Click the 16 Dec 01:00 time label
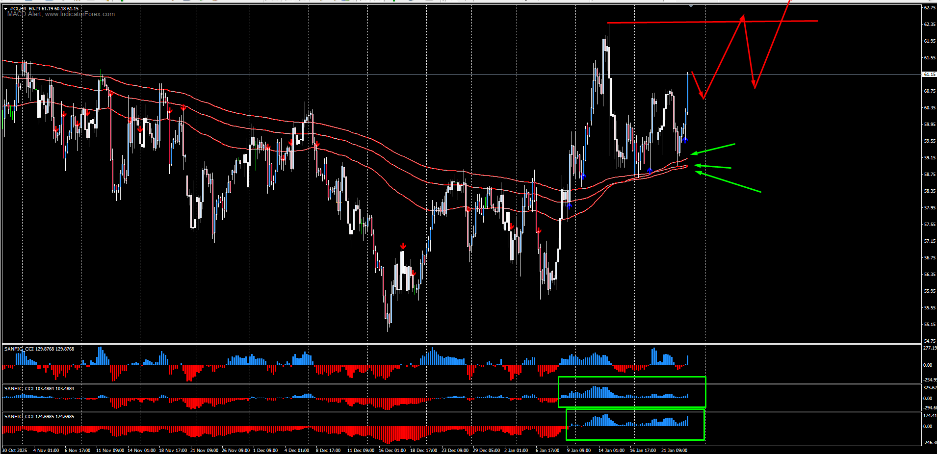This screenshot has height=454, width=937. [x=392, y=451]
